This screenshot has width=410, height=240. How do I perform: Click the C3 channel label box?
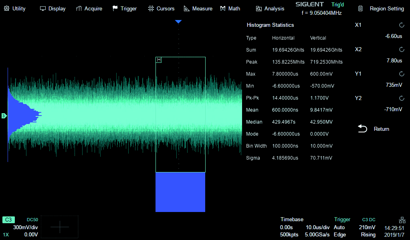point(8,220)
